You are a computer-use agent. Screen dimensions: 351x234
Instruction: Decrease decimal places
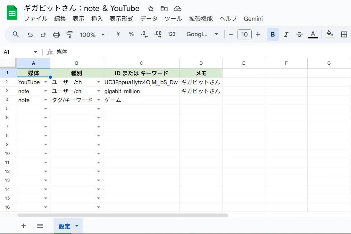click(x=144, y=35)
